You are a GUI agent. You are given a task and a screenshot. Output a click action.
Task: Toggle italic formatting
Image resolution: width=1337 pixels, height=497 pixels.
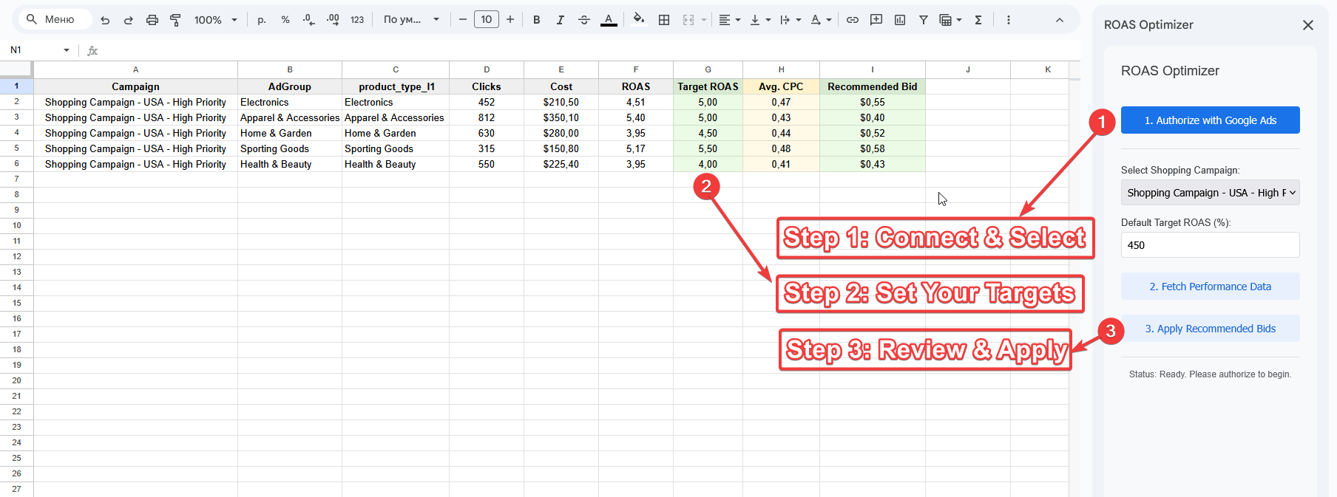point(560,20)
